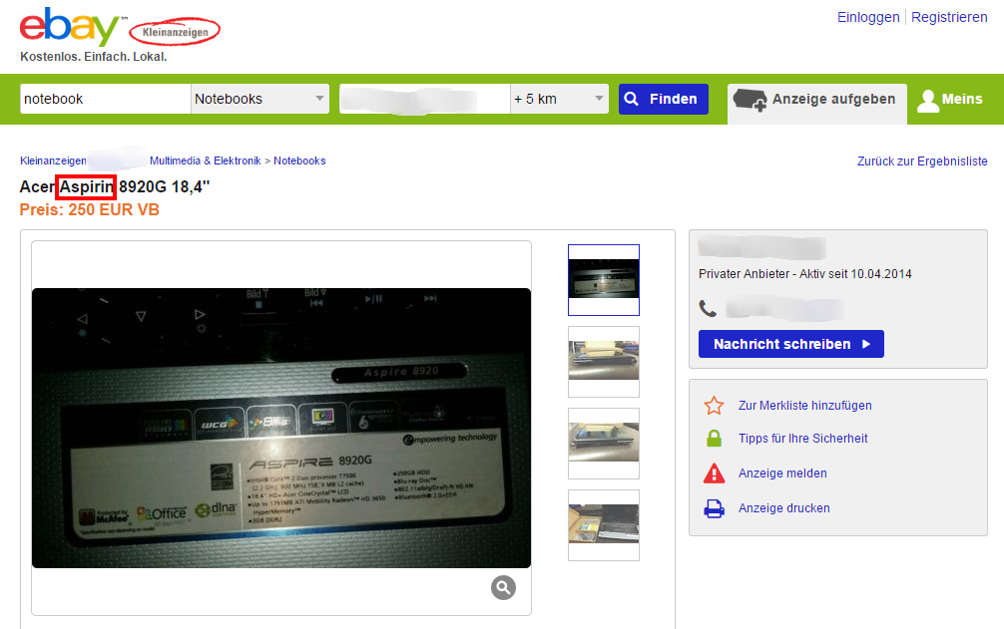Viewport: 1004px width, 629px height.
Task: Select the third thumbnail of the laptop side view
Action: [x=604, y=444]
